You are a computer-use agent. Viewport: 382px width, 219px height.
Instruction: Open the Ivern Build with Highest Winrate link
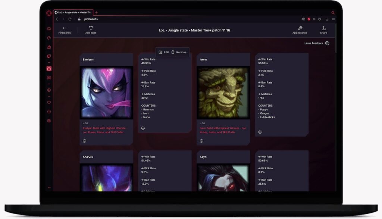click(223, 130)
